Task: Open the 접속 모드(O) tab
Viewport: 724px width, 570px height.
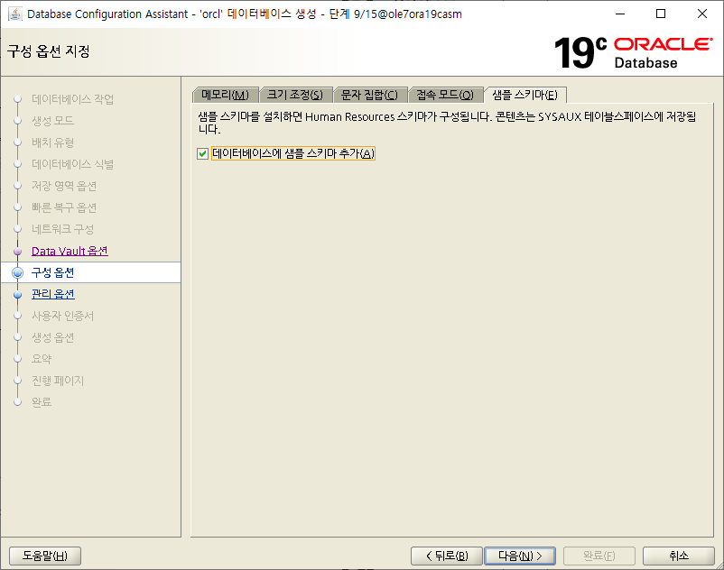Action: pos(445,95)
